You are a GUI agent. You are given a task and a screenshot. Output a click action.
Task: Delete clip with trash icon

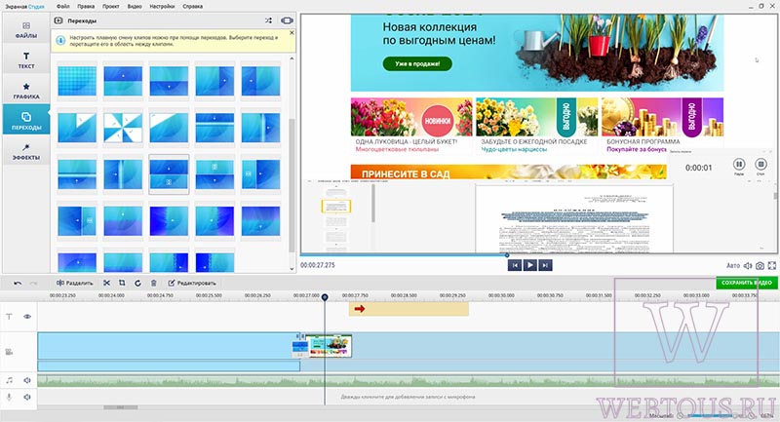(154, 283)
